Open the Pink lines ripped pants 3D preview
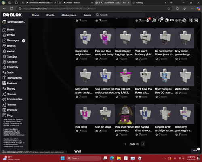 click(x=125, y=114)
